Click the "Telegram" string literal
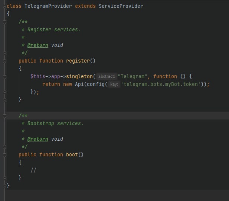This screenshot has height=201, width=229. point(133,76)
